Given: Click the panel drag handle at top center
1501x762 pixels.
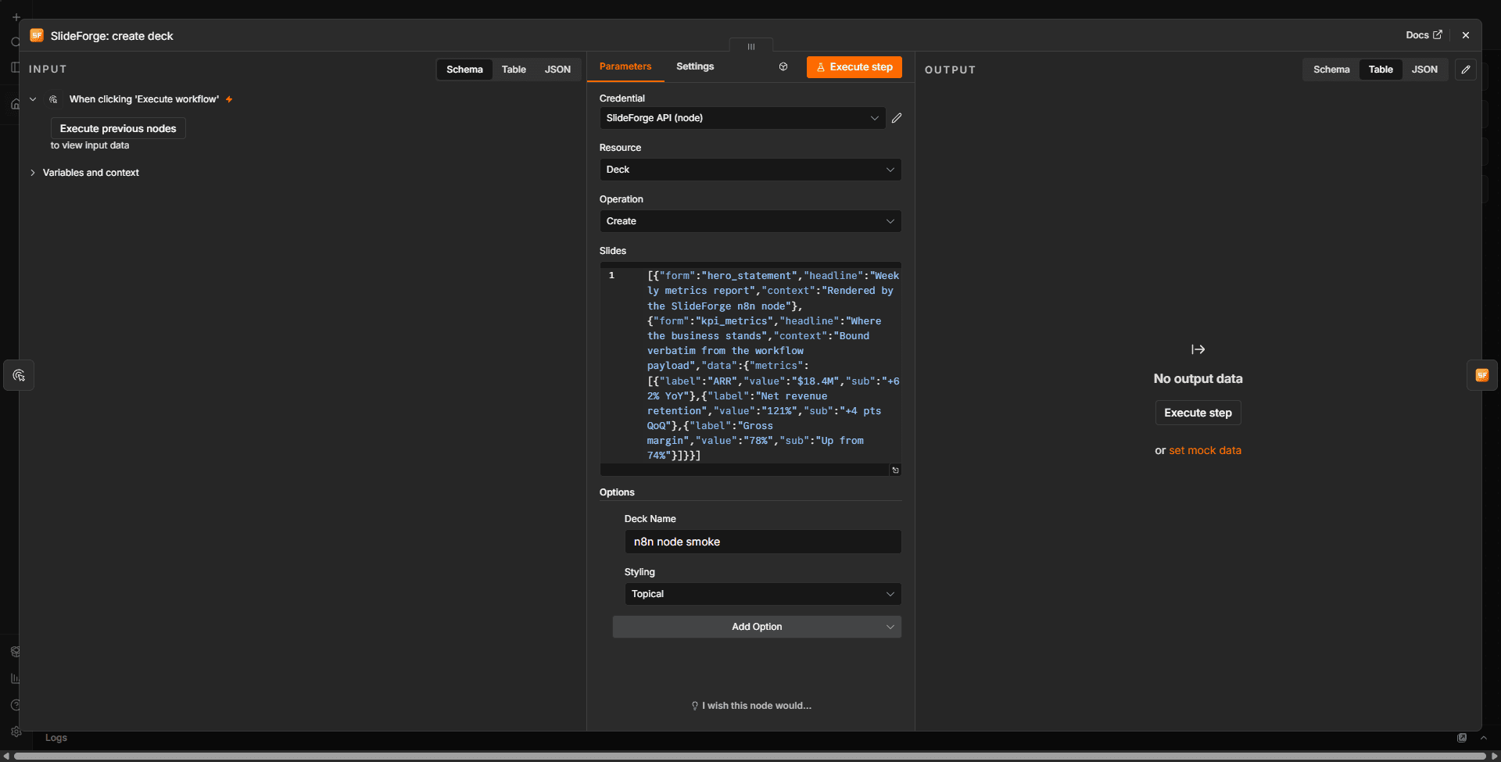Looking at the screenshot, I should coord(751,46).
